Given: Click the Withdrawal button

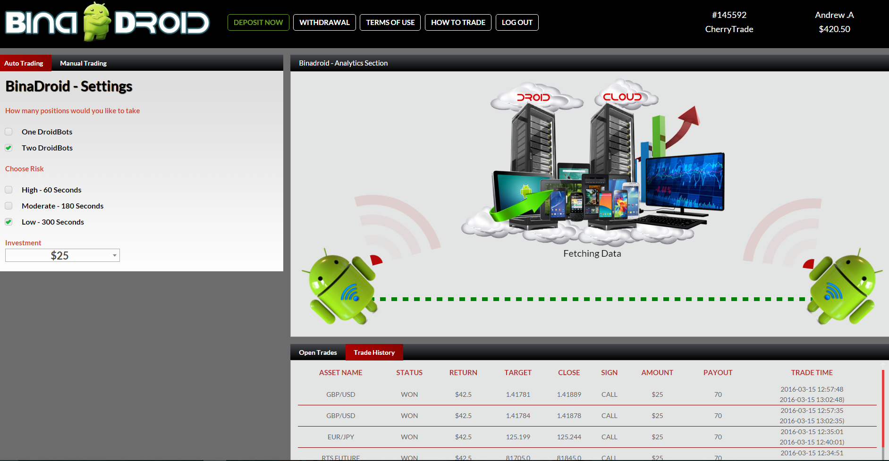Looking at the screenshot, I should pos(324,22).
